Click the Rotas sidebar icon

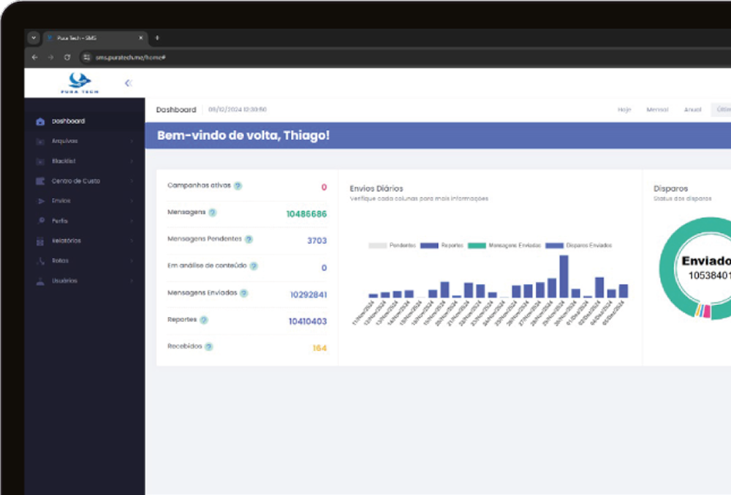coord(42,261)
